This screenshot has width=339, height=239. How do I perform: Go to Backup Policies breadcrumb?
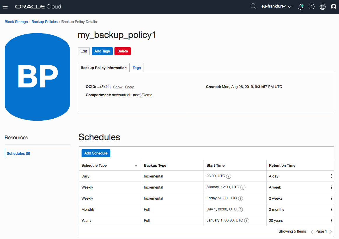pyautogui.click(x=45, y=22)
